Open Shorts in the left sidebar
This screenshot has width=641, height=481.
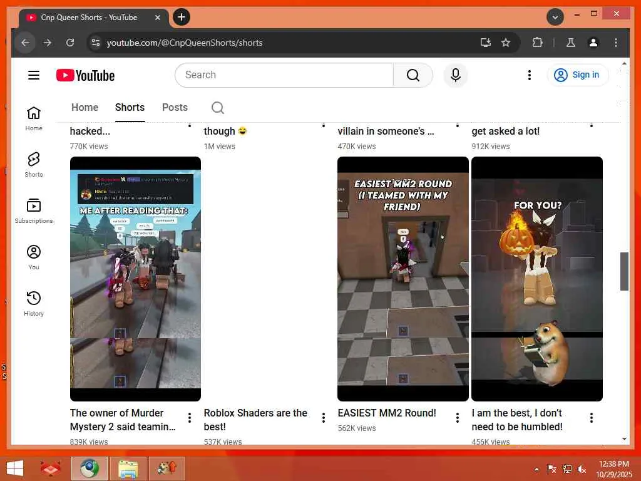pyautogui.click(x=34, y=165)
